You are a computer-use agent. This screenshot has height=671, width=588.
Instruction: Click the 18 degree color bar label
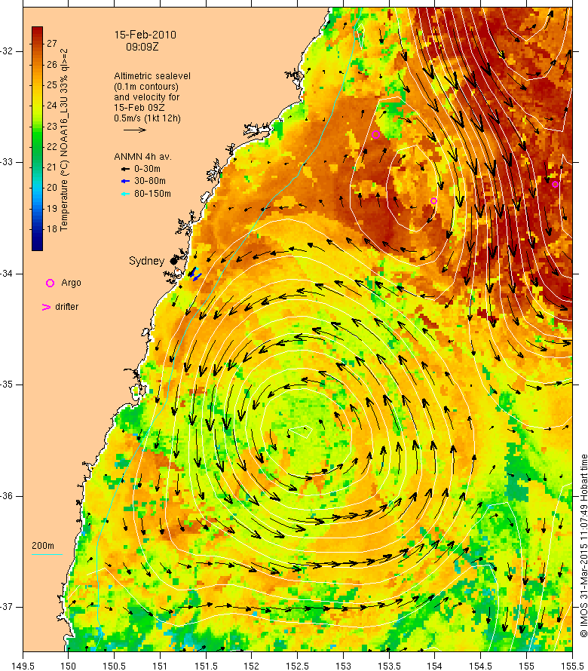click(x=52, y=229)
